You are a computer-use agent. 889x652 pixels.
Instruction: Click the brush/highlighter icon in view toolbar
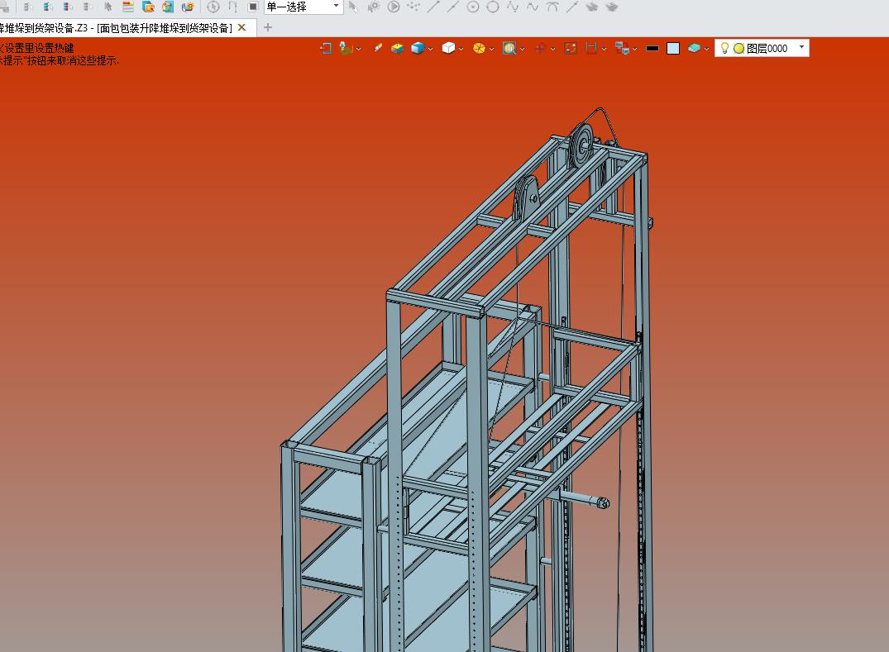(378, 49)
